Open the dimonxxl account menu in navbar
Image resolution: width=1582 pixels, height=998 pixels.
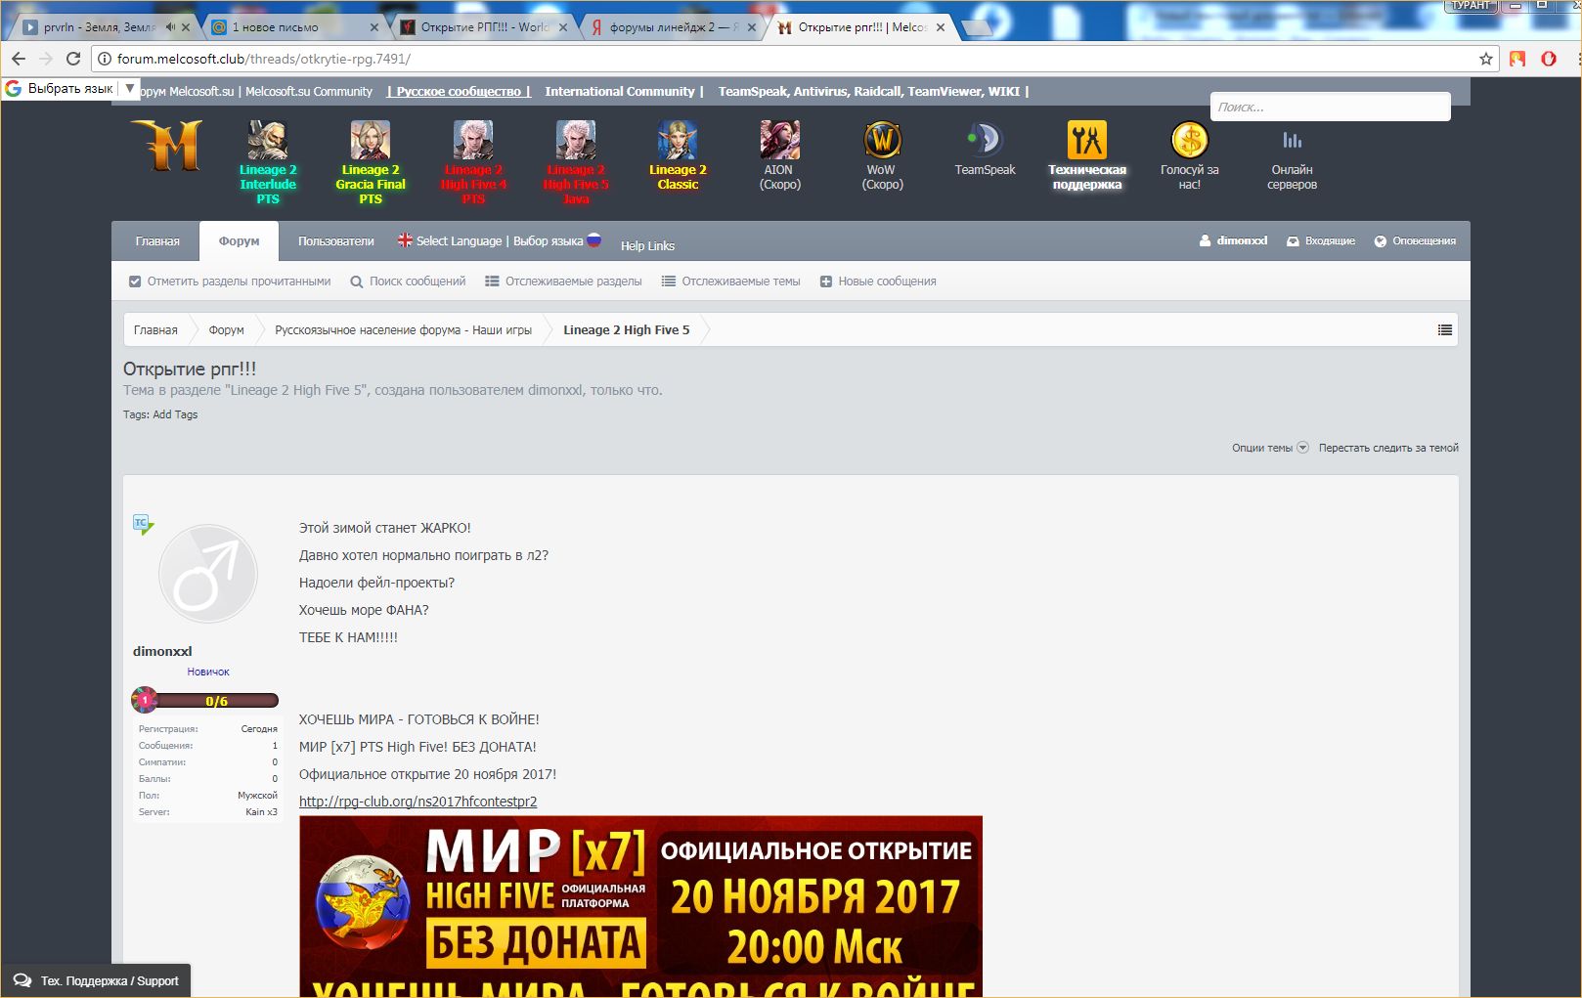(x=1233, y=240)
